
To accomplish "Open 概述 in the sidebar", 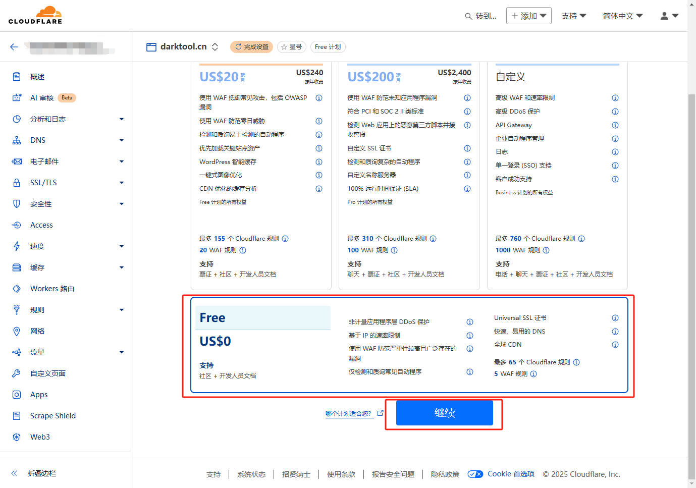I will [37, 77].
